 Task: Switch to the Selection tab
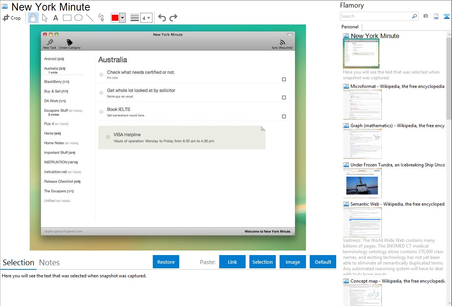[18, 263]
